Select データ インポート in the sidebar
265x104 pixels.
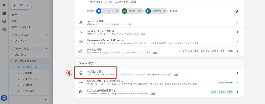(27, 79)
